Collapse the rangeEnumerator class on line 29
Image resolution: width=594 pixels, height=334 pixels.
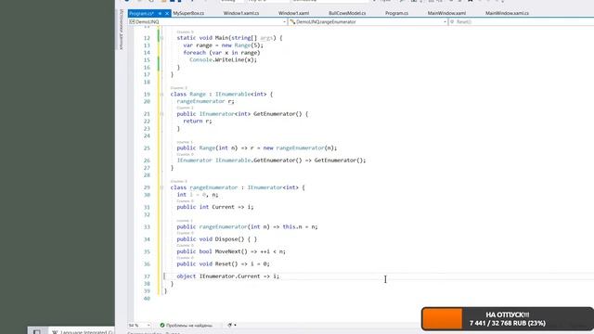click(x=161, y=187)
